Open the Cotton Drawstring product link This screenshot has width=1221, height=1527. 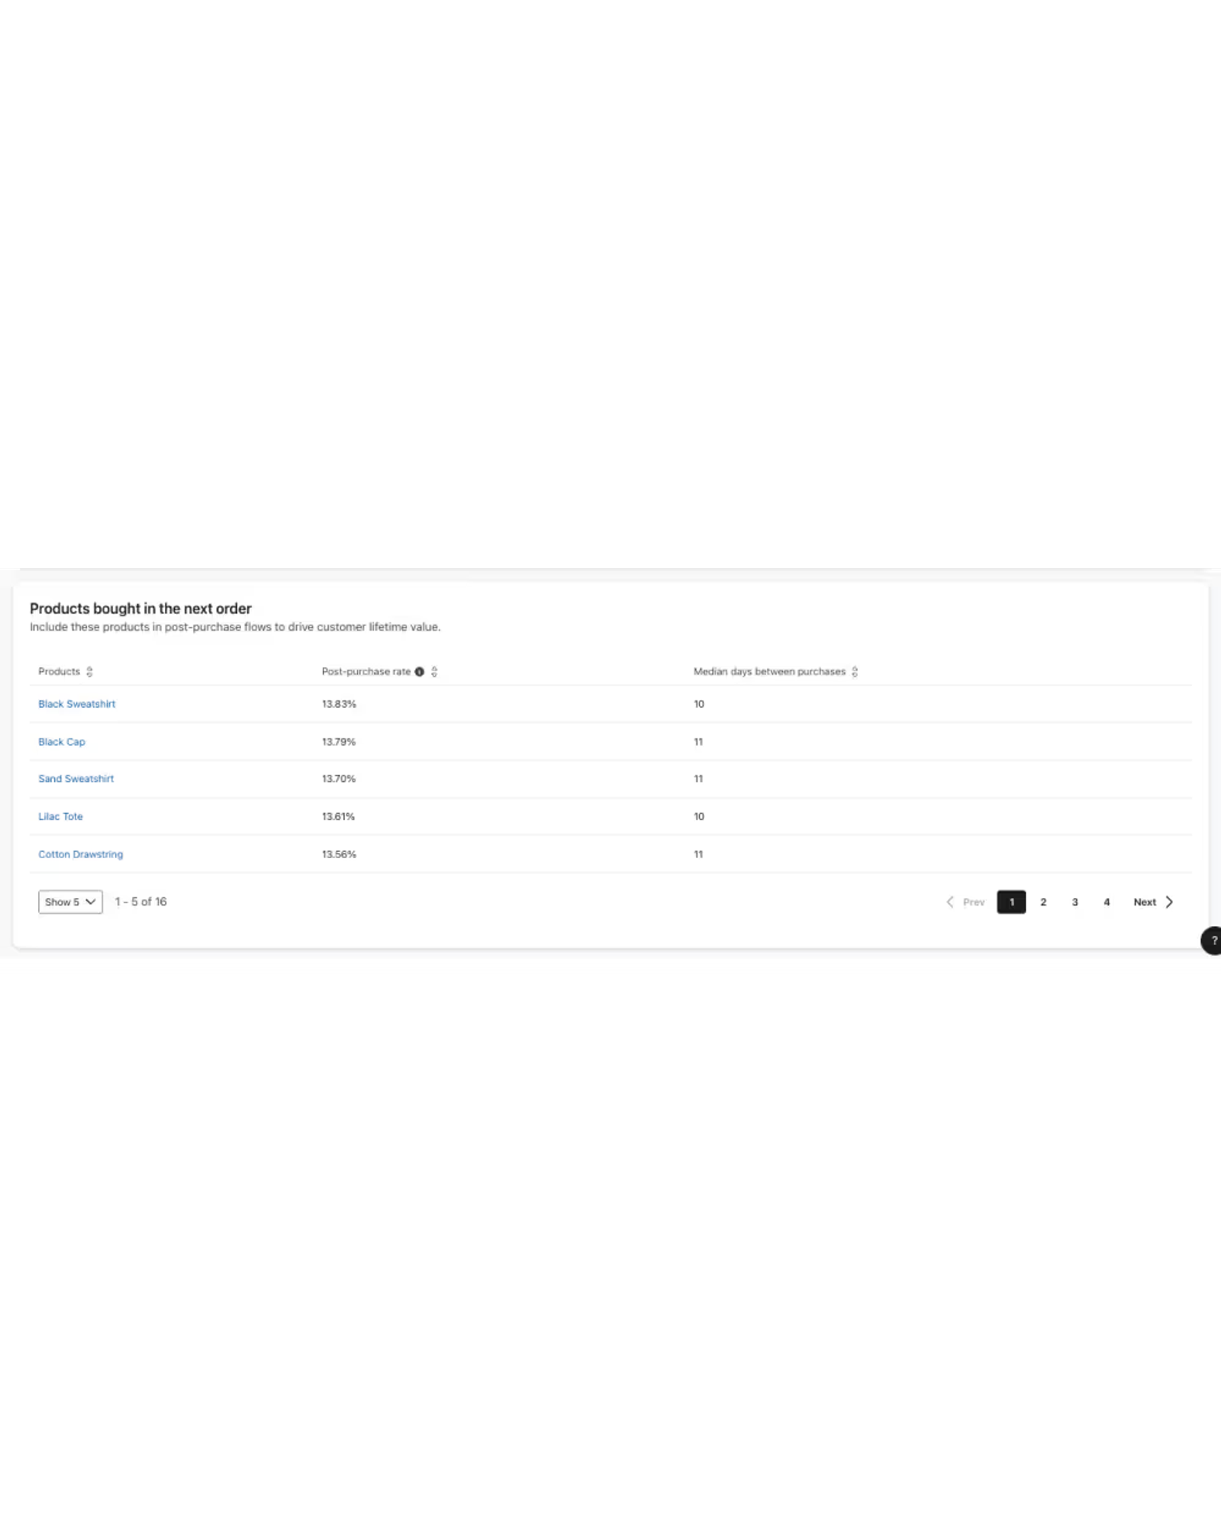click(81, 854)
